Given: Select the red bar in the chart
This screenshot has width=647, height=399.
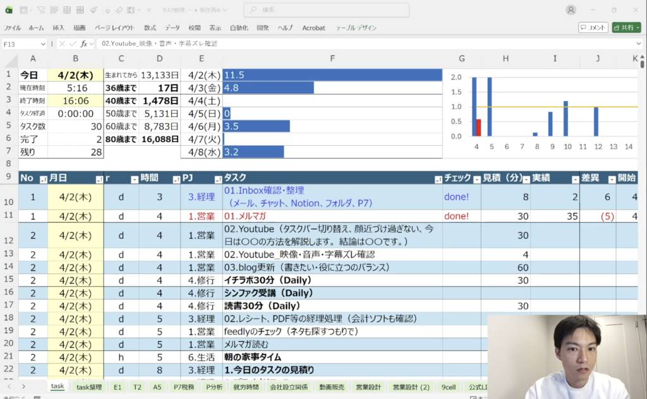Looking at the screenshot, I should pos(478,128).
